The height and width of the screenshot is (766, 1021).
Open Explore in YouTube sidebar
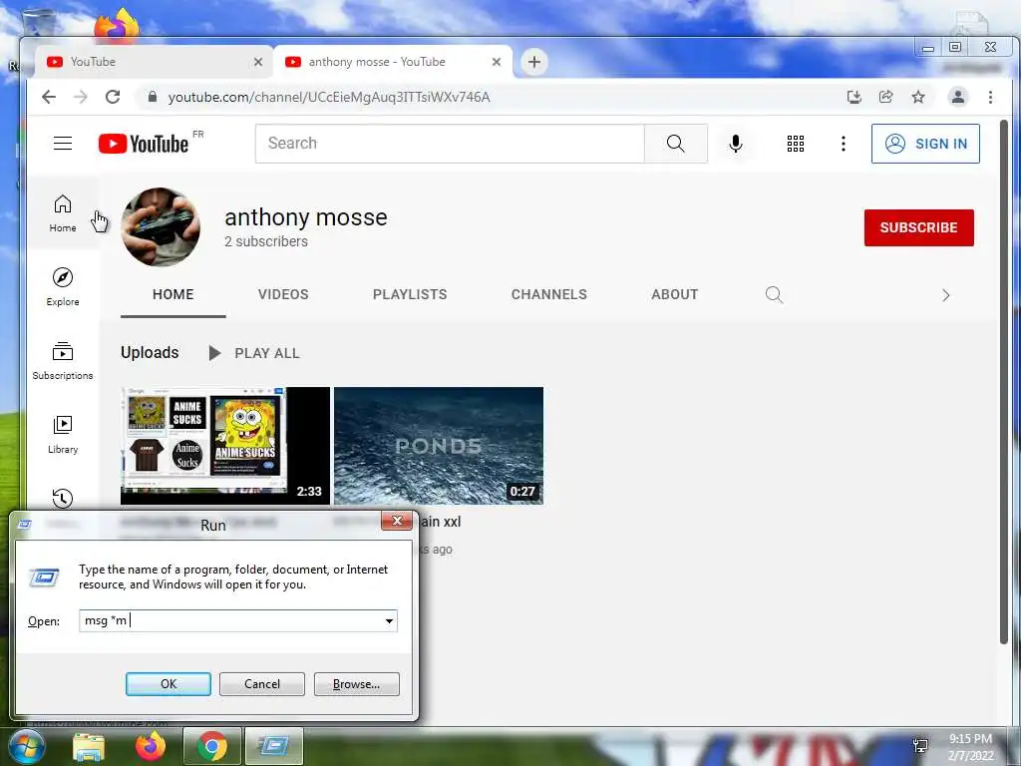(63, 286)
